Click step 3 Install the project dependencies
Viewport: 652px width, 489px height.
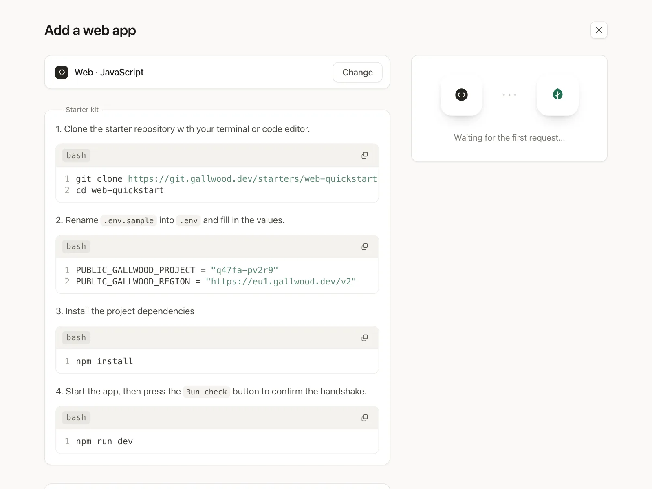(125, 311)
